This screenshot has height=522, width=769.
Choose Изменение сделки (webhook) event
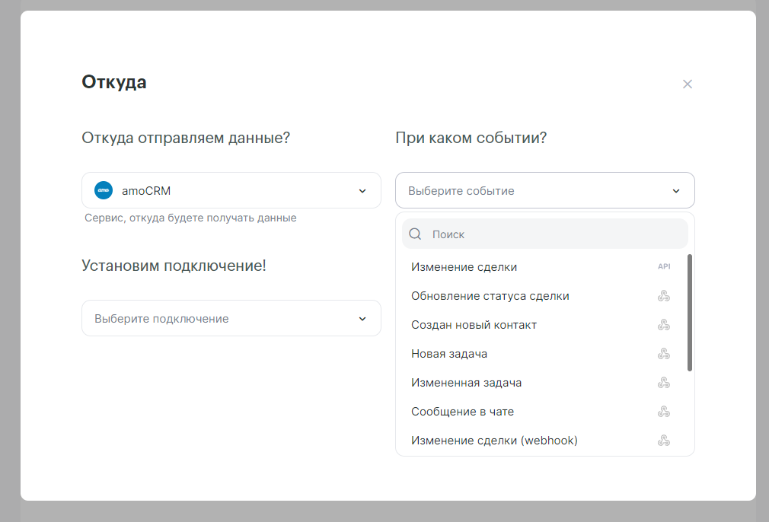[494, 441]
